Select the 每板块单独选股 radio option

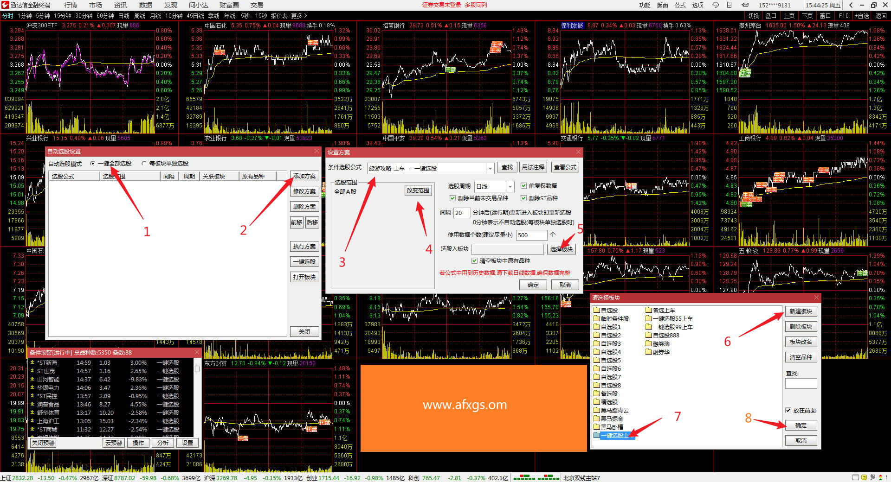pos(144,164)
